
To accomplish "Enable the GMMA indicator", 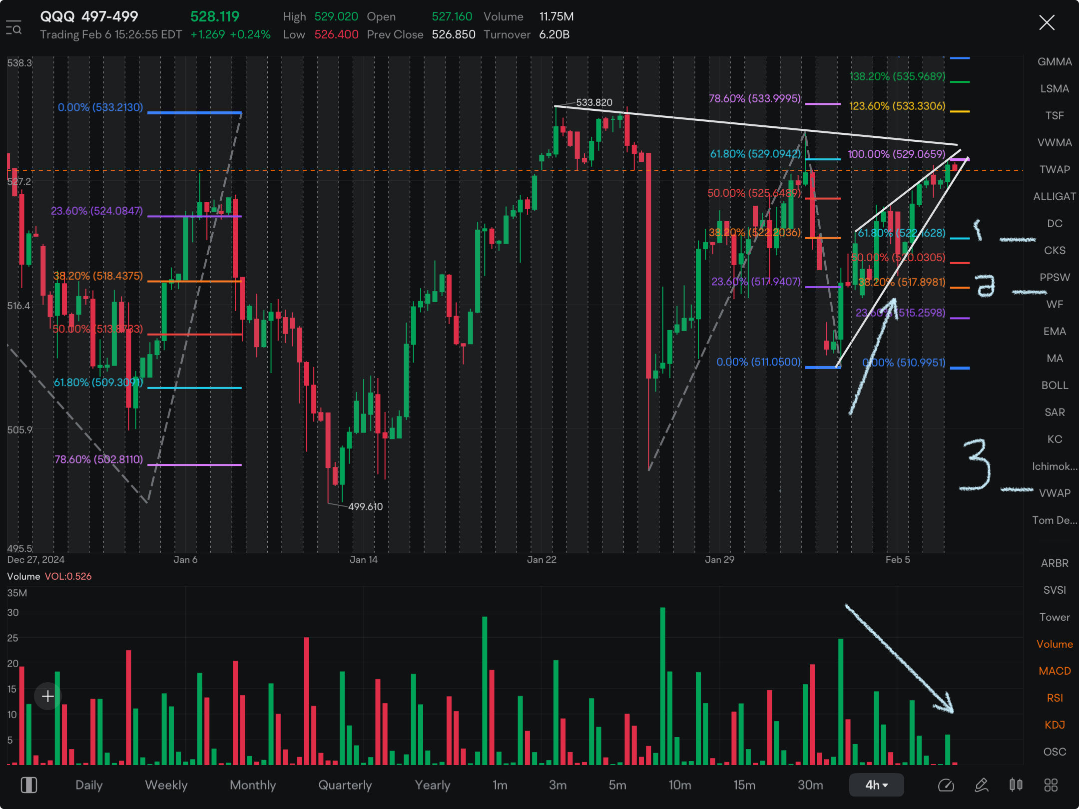I will (1055, 62).
